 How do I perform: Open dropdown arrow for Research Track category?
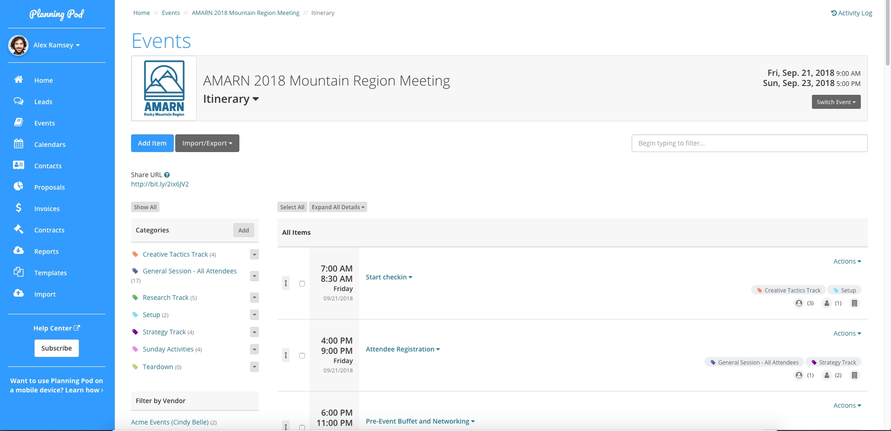(254, 298)
